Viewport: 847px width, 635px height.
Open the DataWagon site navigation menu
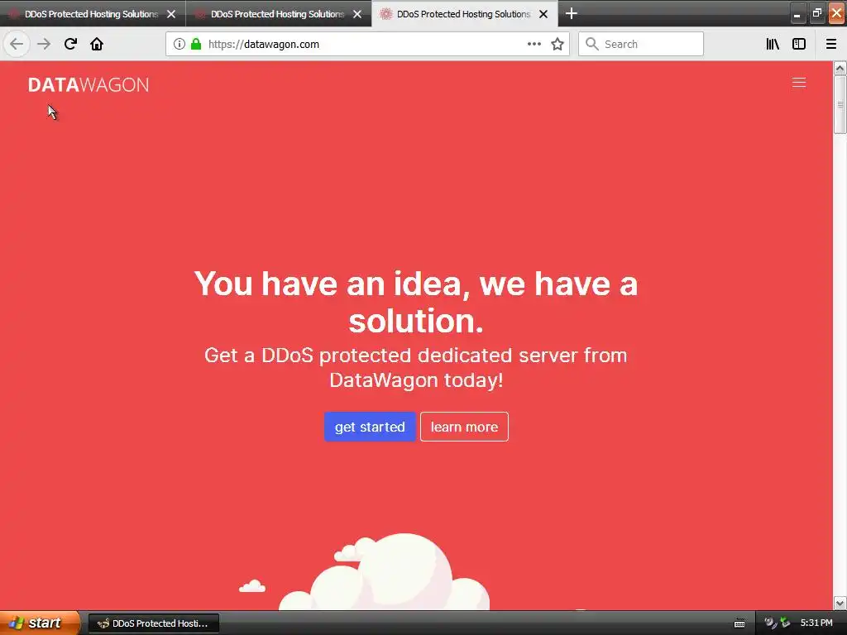tap(799, 83)
